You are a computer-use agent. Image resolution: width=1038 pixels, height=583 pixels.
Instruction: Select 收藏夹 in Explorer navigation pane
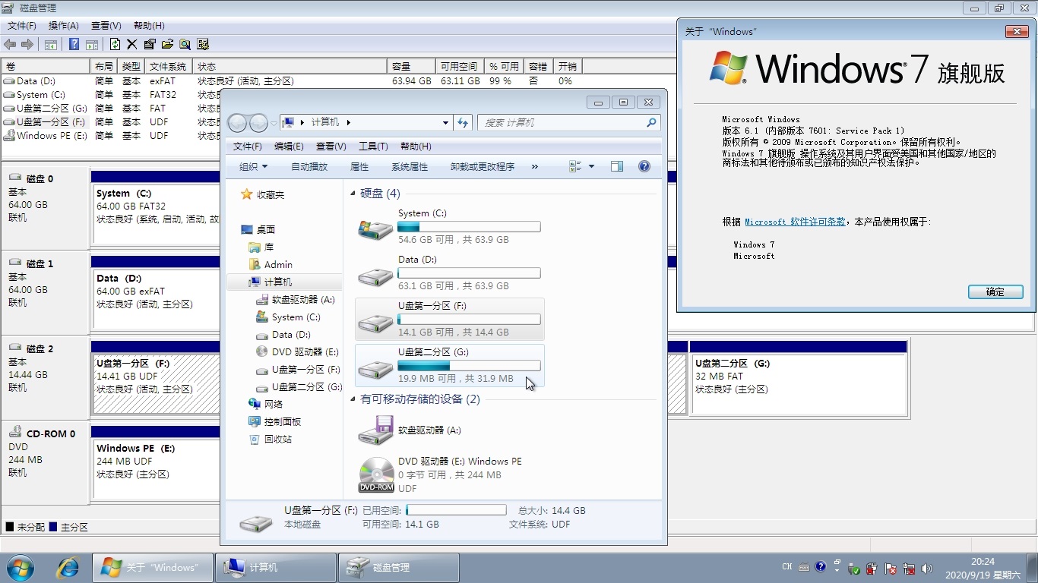(271, 195)
